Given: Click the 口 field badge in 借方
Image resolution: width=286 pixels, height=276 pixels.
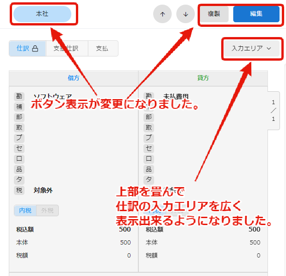Looking at the screenshot, I should [x=19, y=159].
